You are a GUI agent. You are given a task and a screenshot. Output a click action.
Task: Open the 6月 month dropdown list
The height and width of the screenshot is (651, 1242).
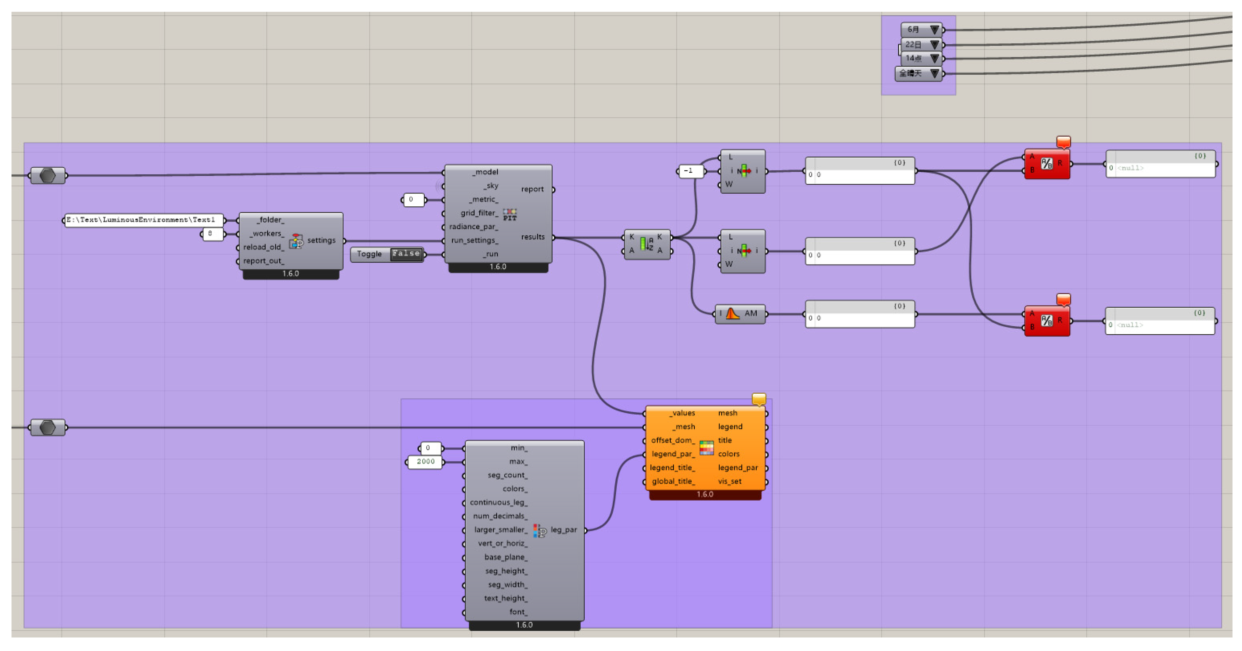point(934,30)
